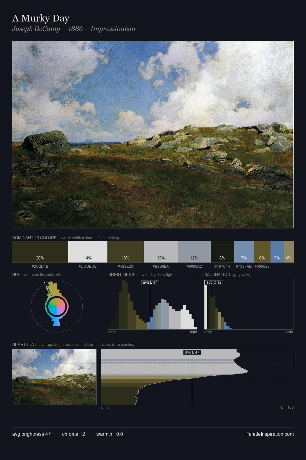Click the subtitle 'Joseph DeCamp · 1886 · Impressionism'

[73, 29]
